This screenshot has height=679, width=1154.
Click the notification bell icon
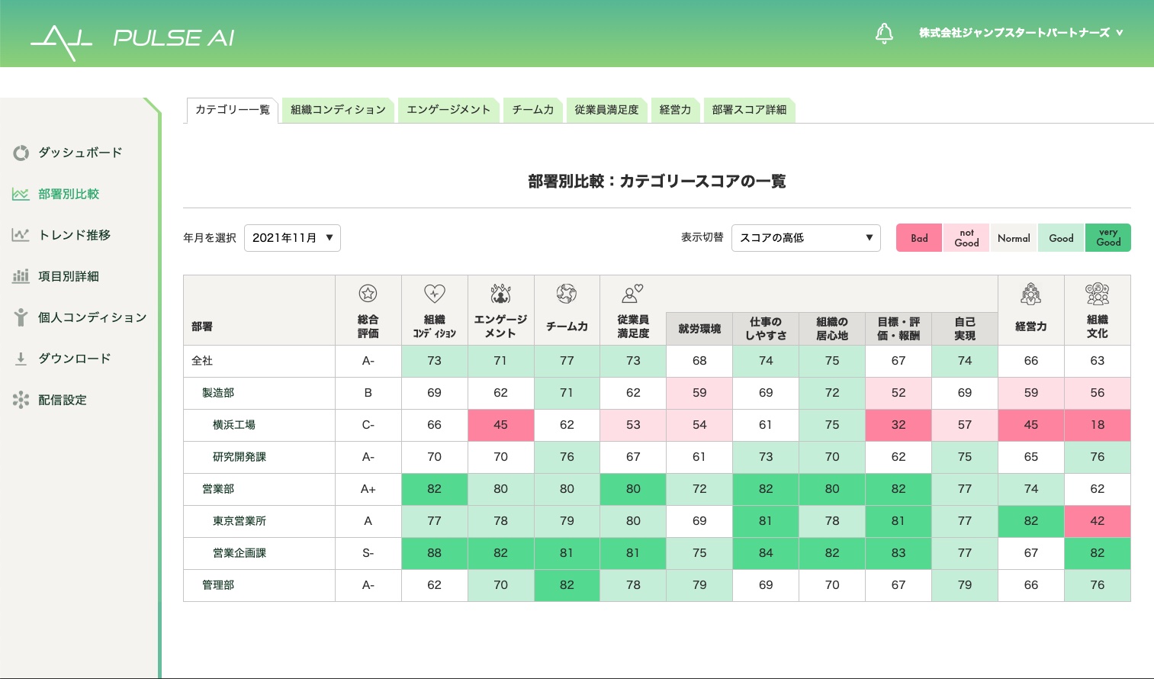coord(884,34)
